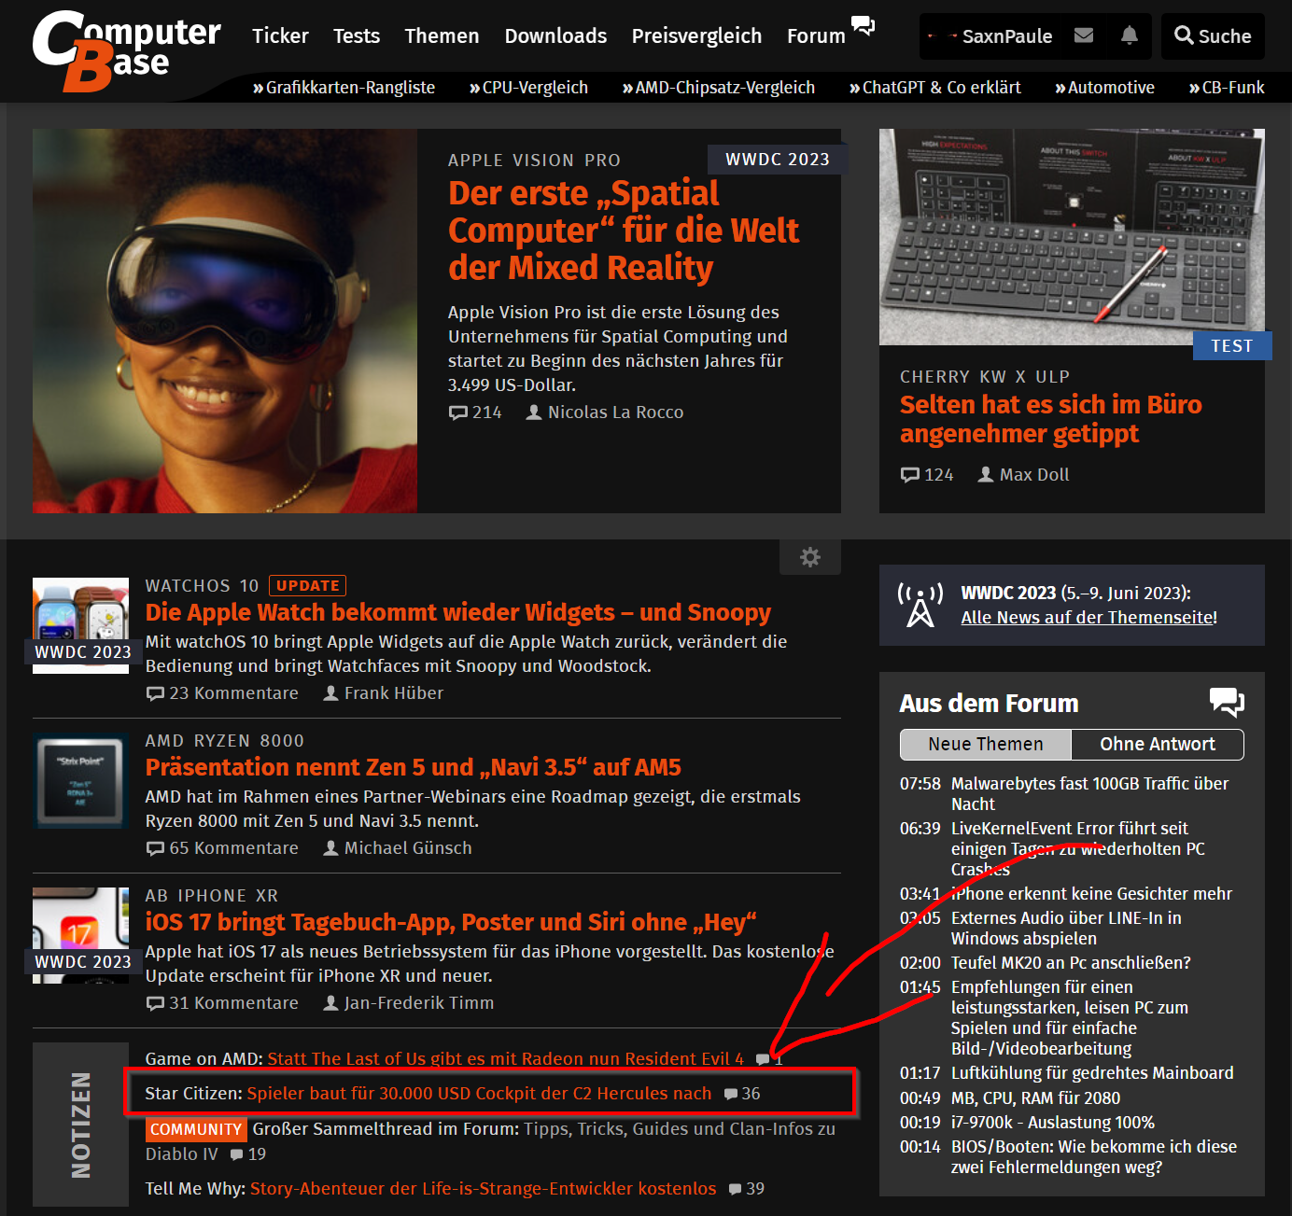This screenshot has width=1292, height=1216.
Task: Open the Themen menu
Action: click(x=442, y=36)
